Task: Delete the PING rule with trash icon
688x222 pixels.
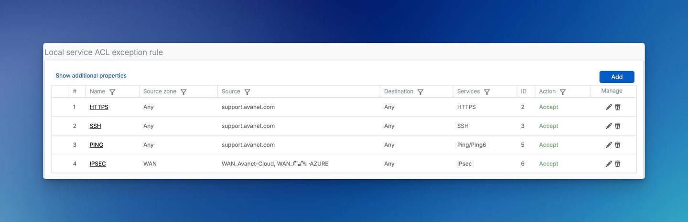Action: 617,145
